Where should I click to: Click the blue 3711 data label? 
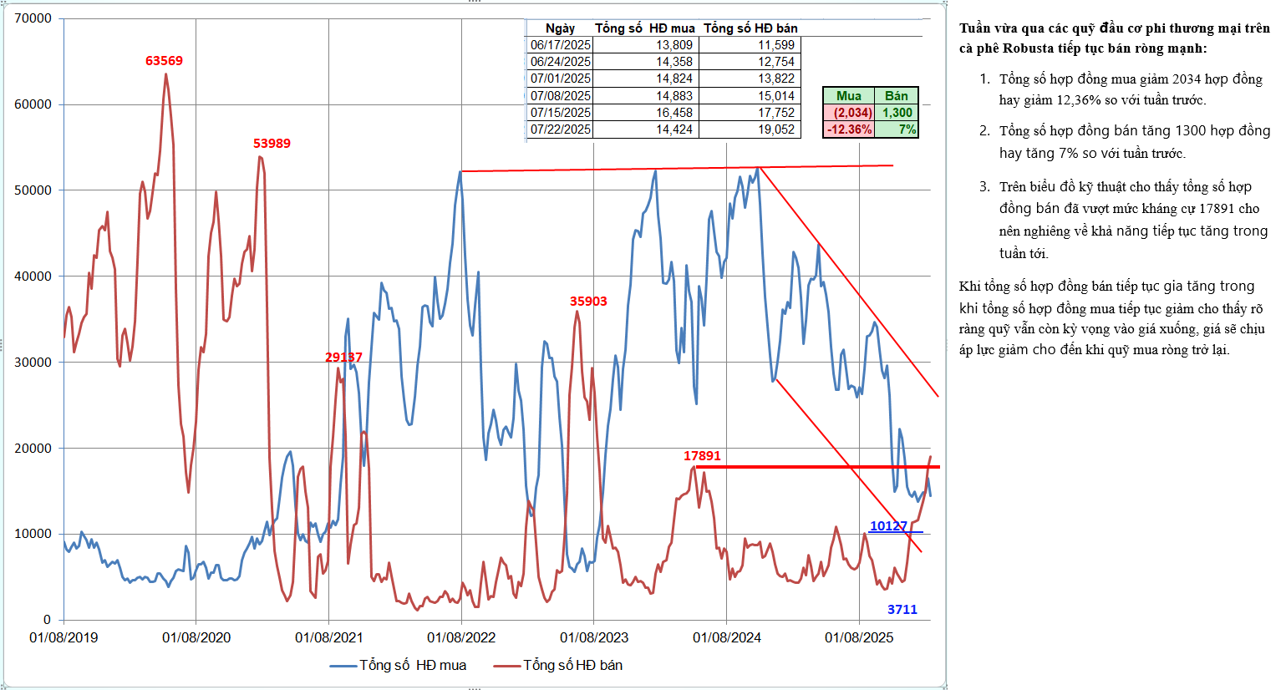902,610
